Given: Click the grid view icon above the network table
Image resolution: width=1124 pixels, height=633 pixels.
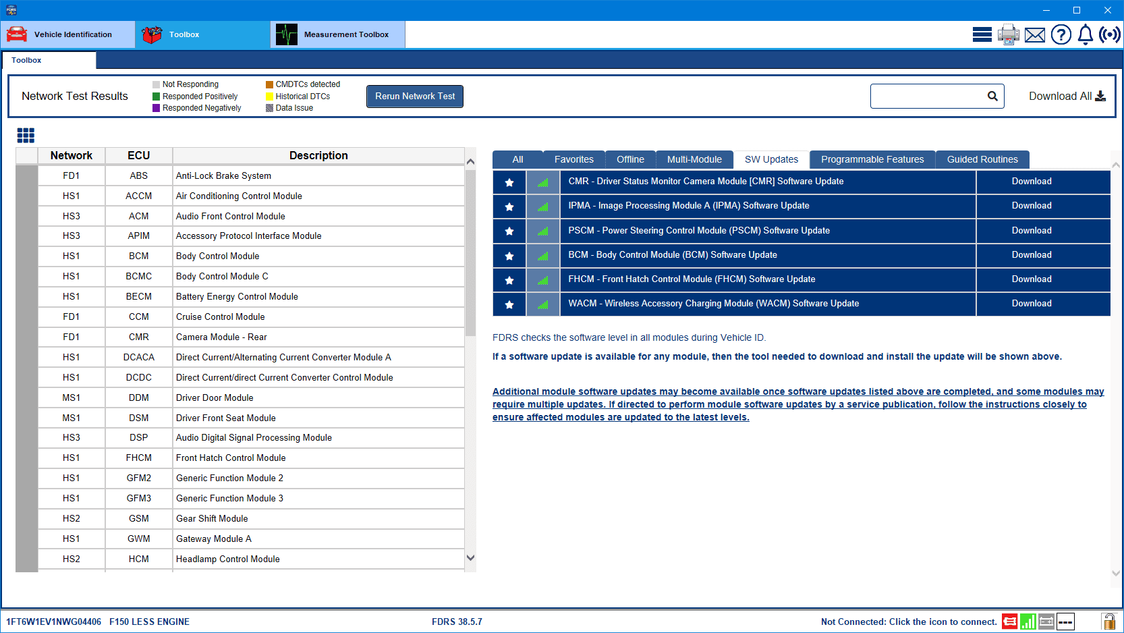Looking at the screenshot, I should tap(26, 135).
